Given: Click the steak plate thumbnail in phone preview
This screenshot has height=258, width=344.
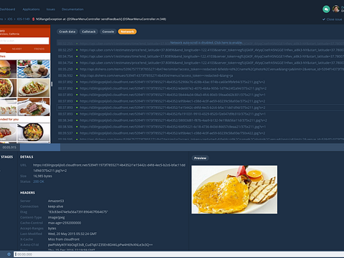Looking at the screenshot, I should click(34, 107).
